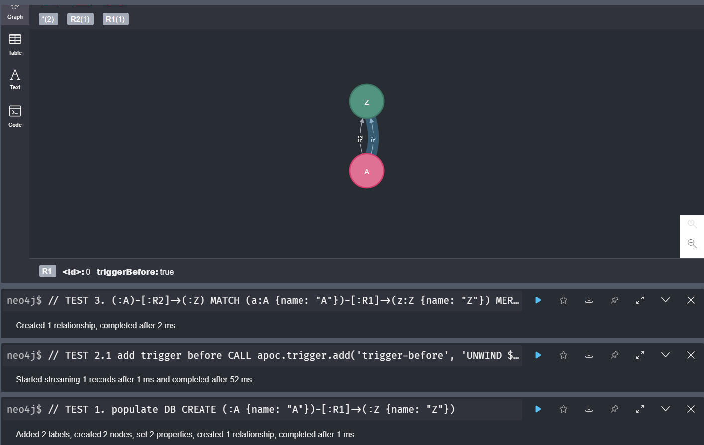Screen dimensions: 704x445
Task: Re-run the TEST 3 MERGE query
Action: click(538, 300)
